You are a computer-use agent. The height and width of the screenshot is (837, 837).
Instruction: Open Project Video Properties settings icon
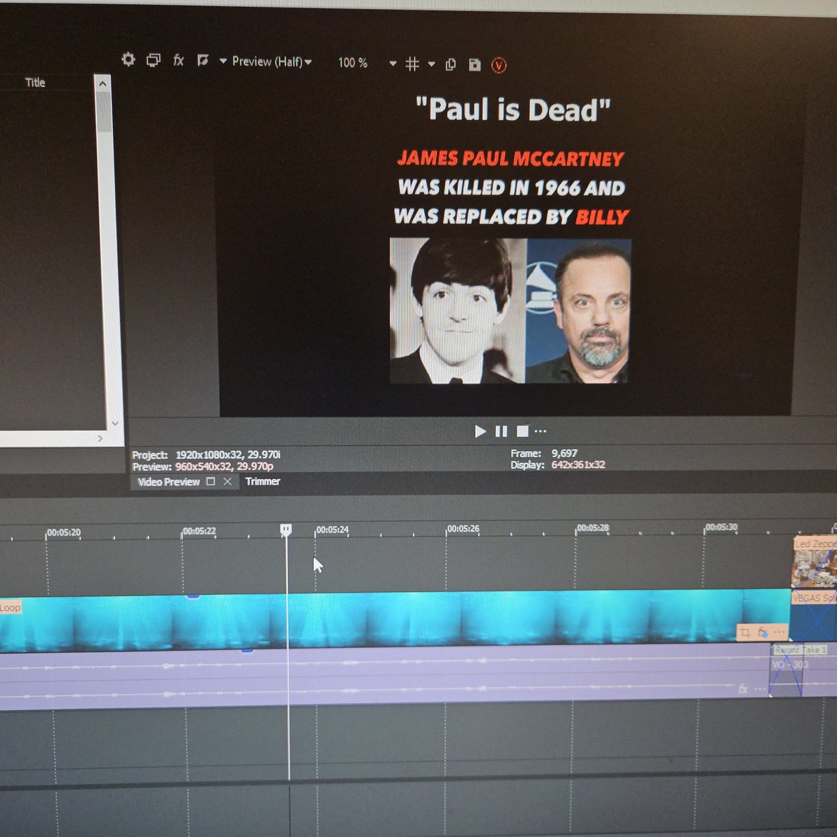[128, 61]
